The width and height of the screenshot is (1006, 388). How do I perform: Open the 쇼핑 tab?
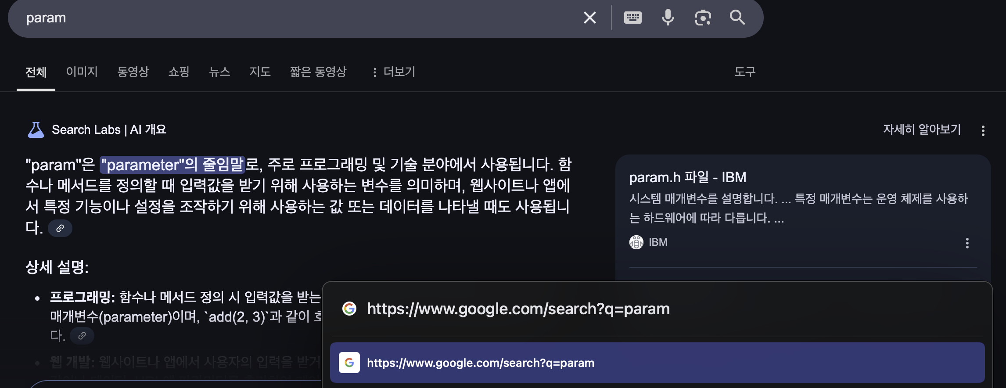point(179,72)
